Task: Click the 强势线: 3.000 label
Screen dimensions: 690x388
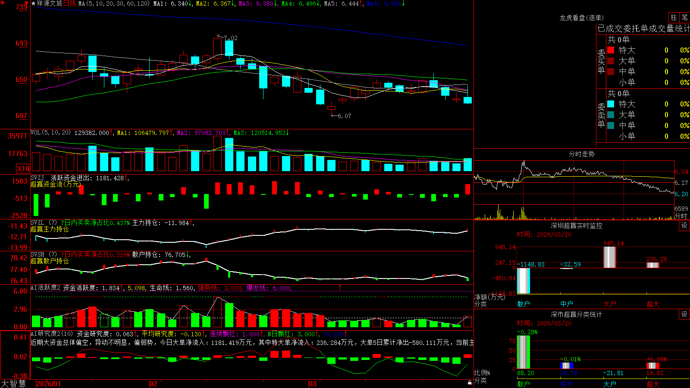Action: click(220, 288)
